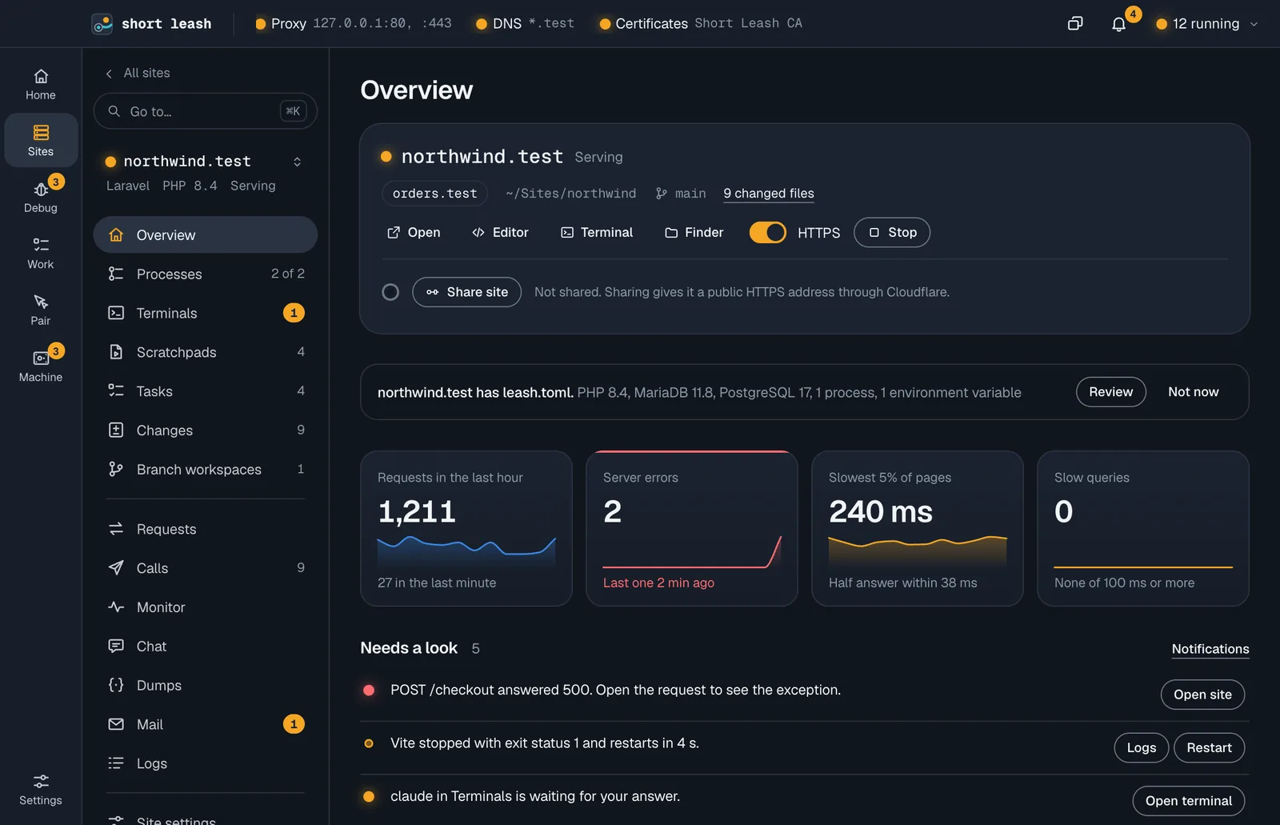Open the Server errors card

pos(692,528)
